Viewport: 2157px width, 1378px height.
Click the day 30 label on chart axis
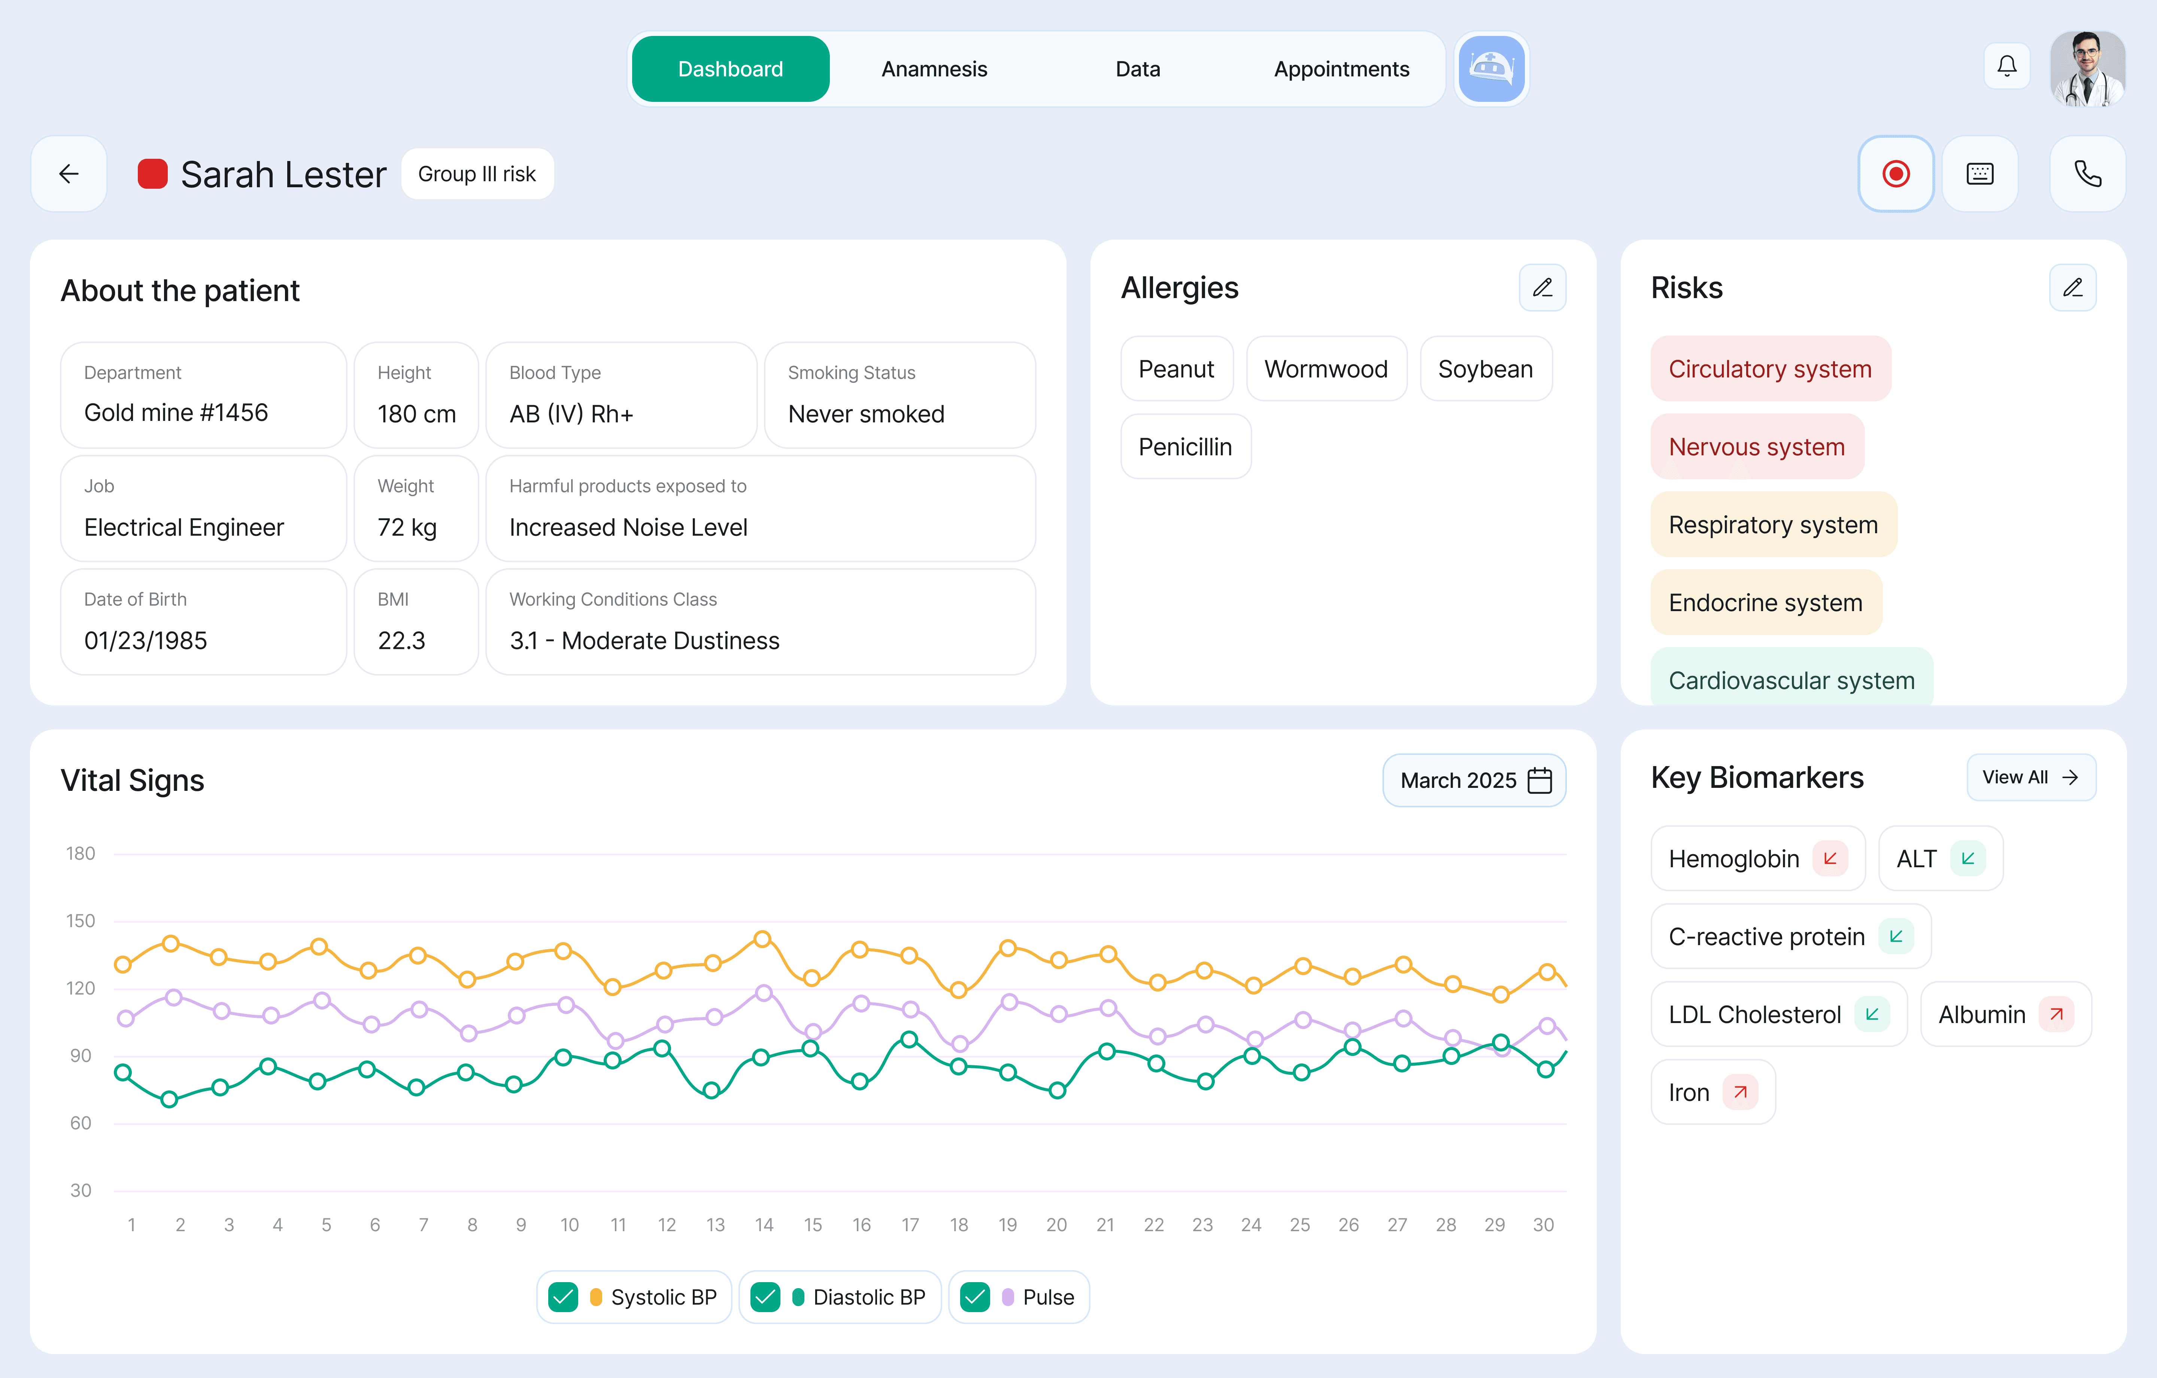click(x=1542, y=1225)
